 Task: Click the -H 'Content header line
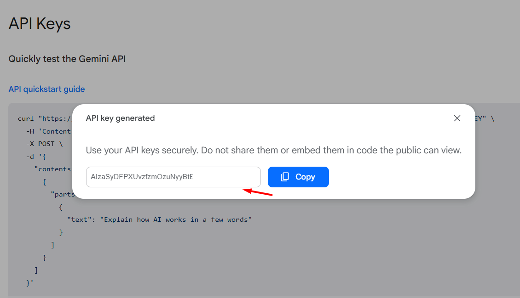point(49,131)
